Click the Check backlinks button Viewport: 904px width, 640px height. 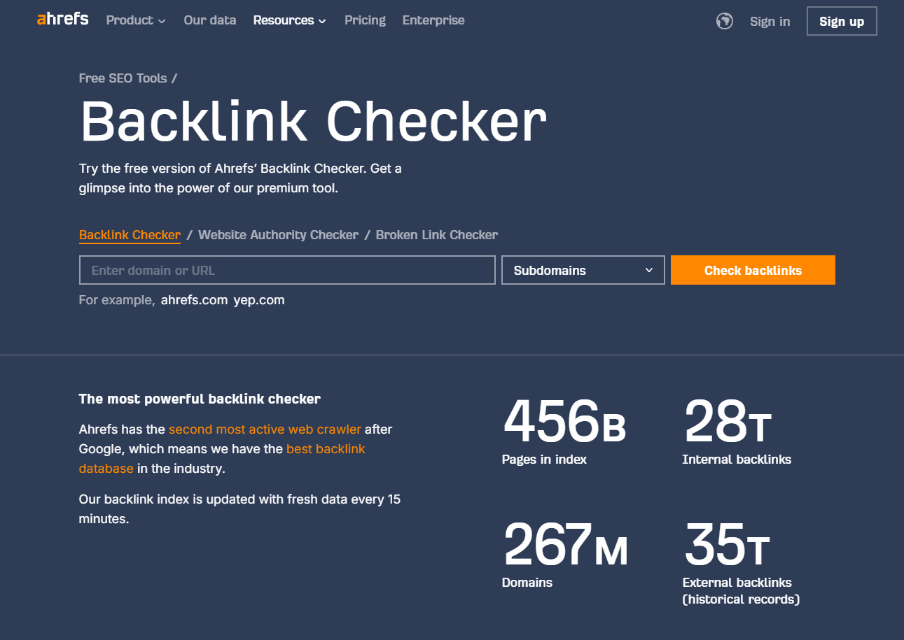coord(753,270)
